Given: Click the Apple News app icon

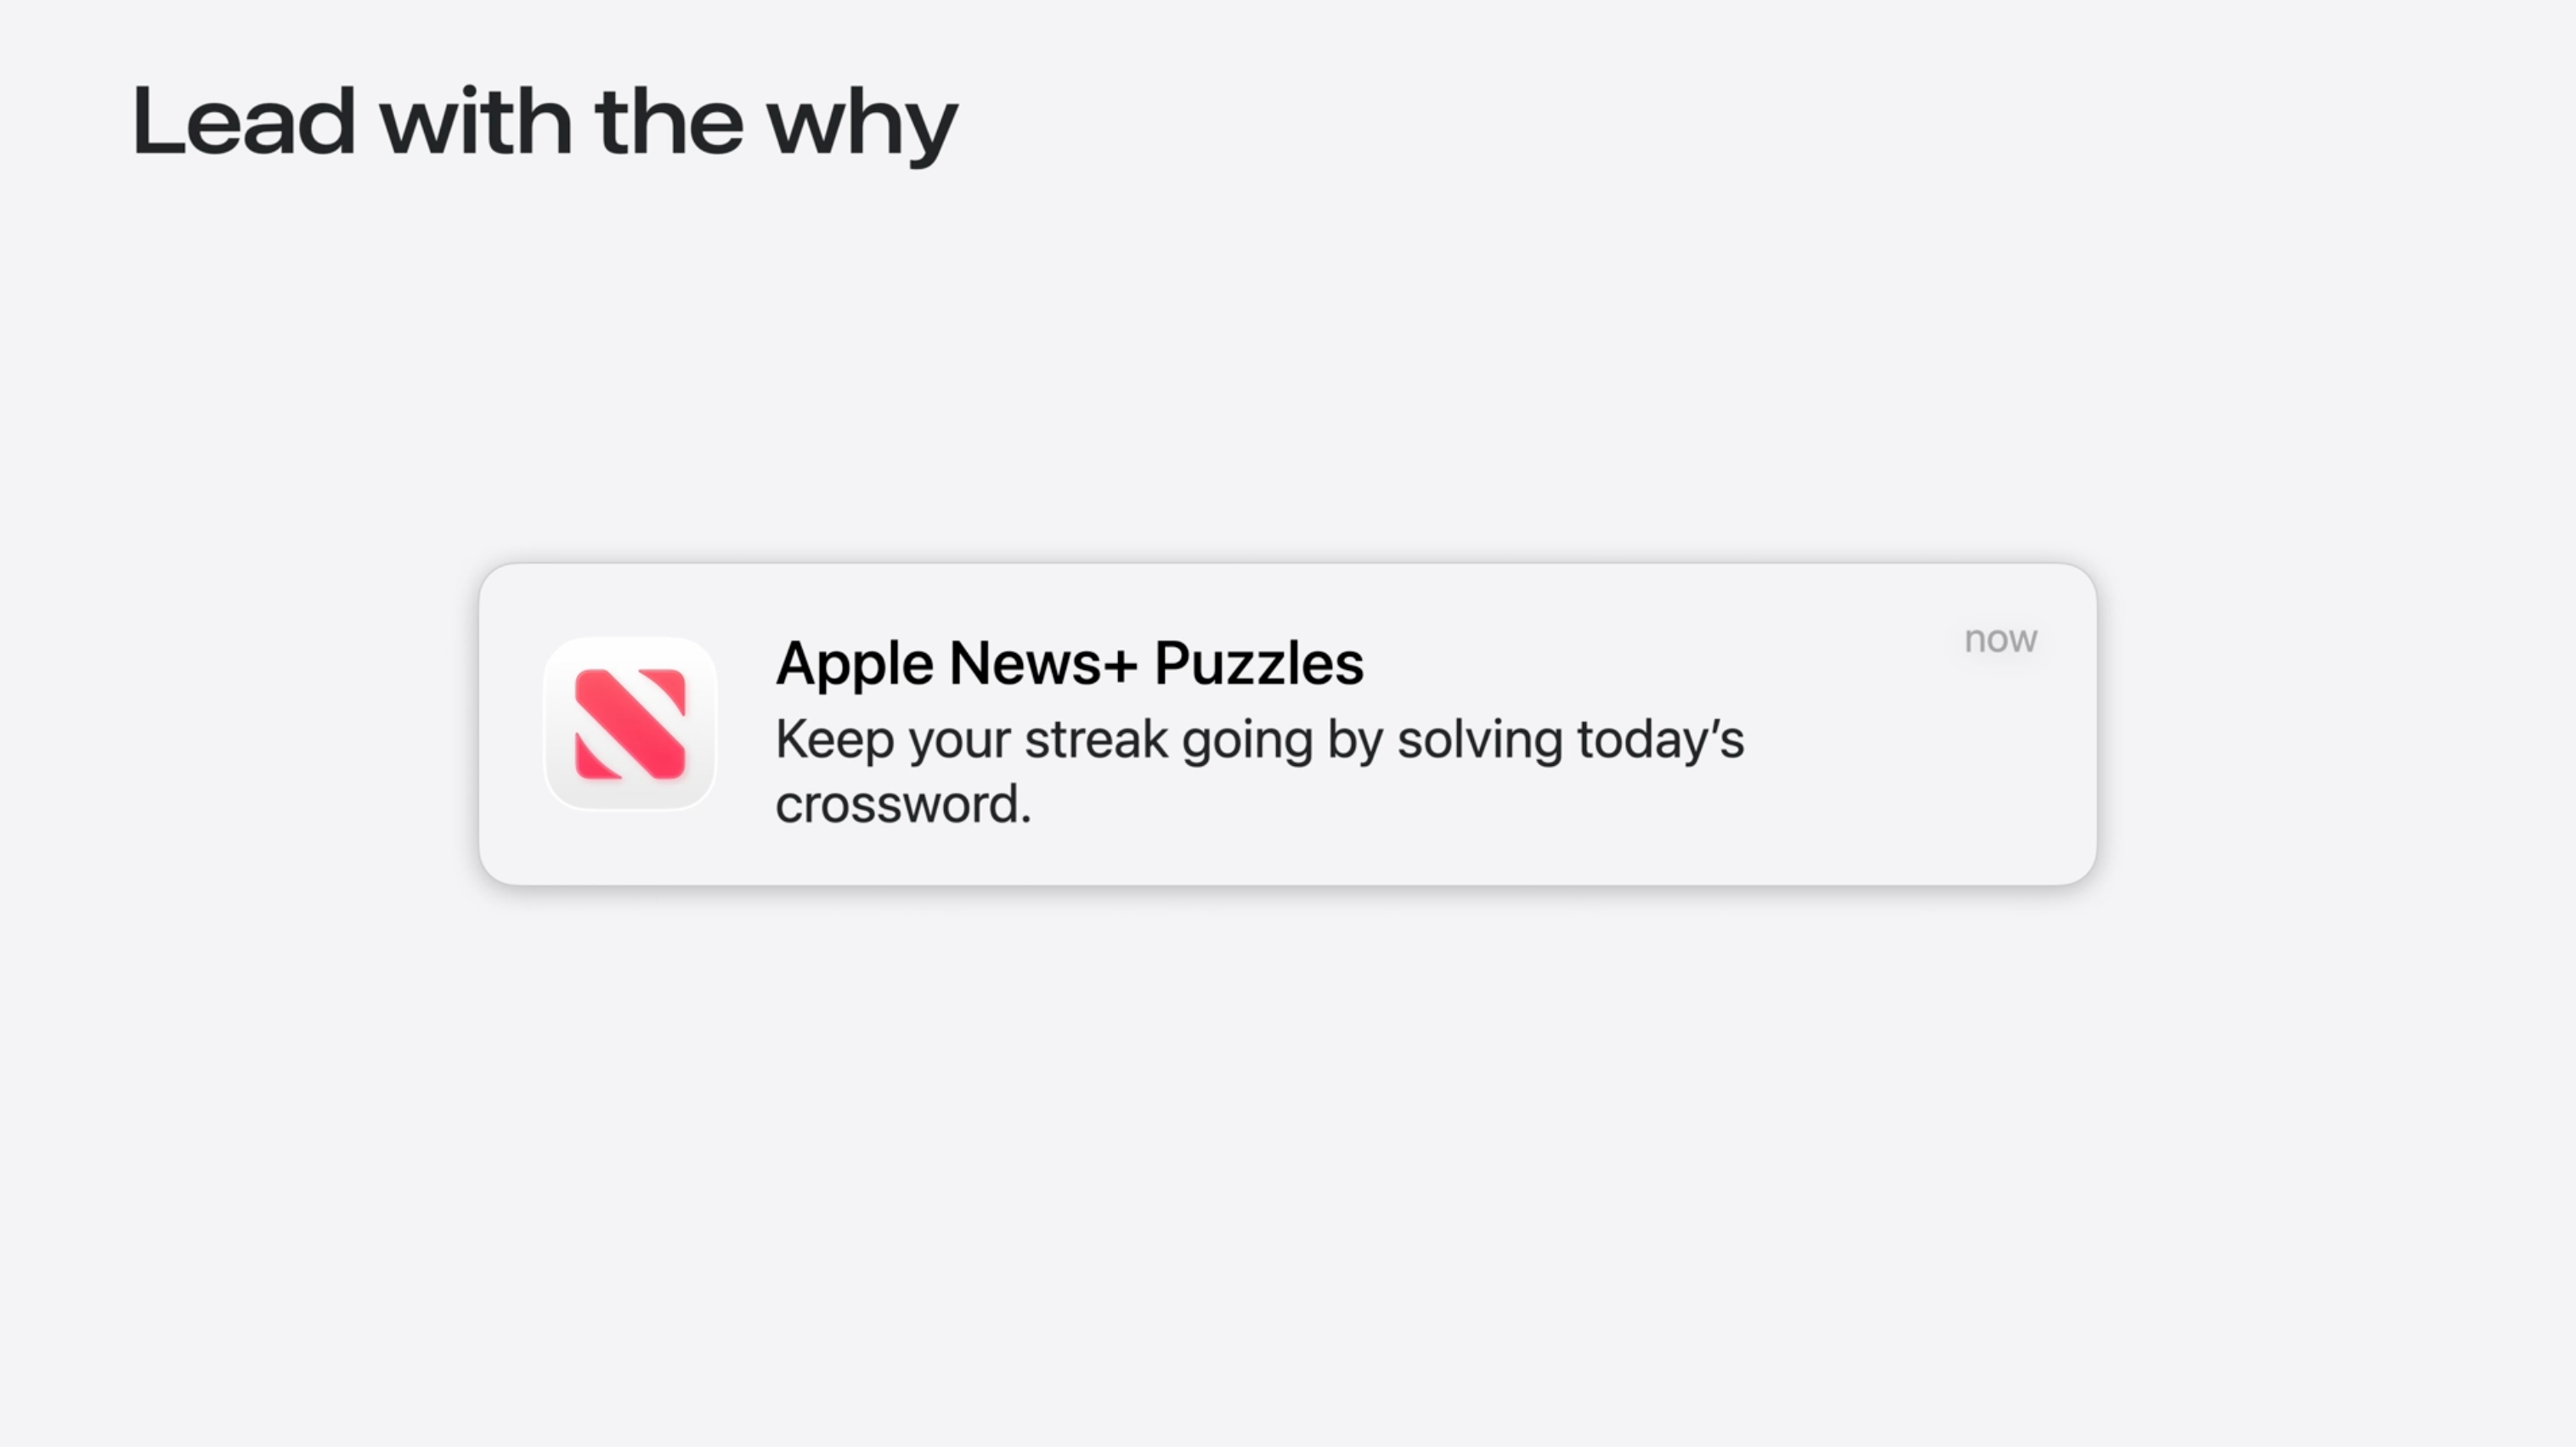Looking at the screenshot, I should pos(630,723).
